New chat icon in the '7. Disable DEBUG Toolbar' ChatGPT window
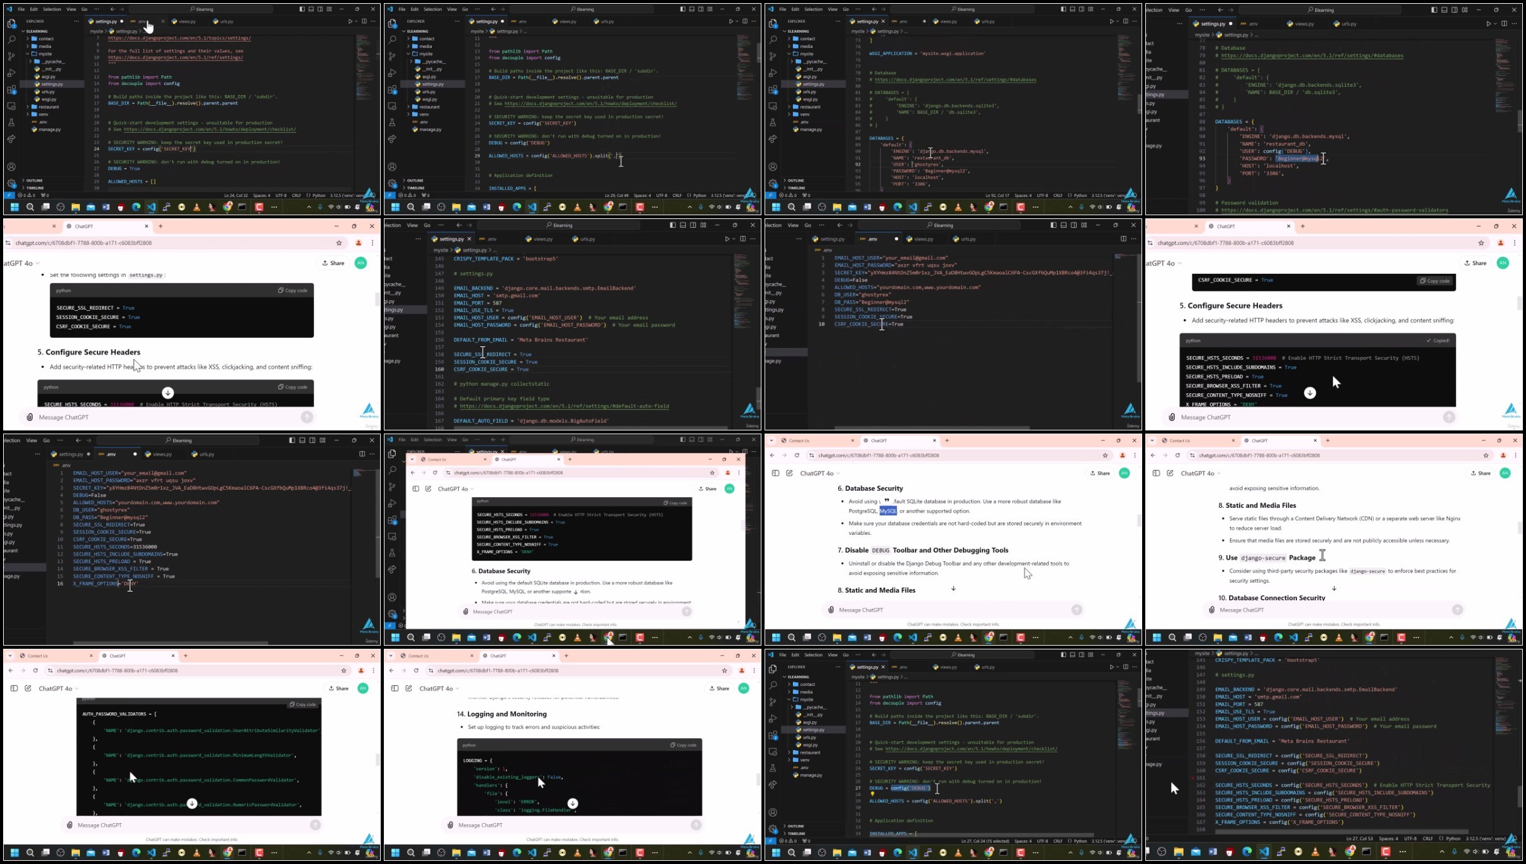This screenshot has width=1526, height=864. pyautogui.click(x=789, y=473)
